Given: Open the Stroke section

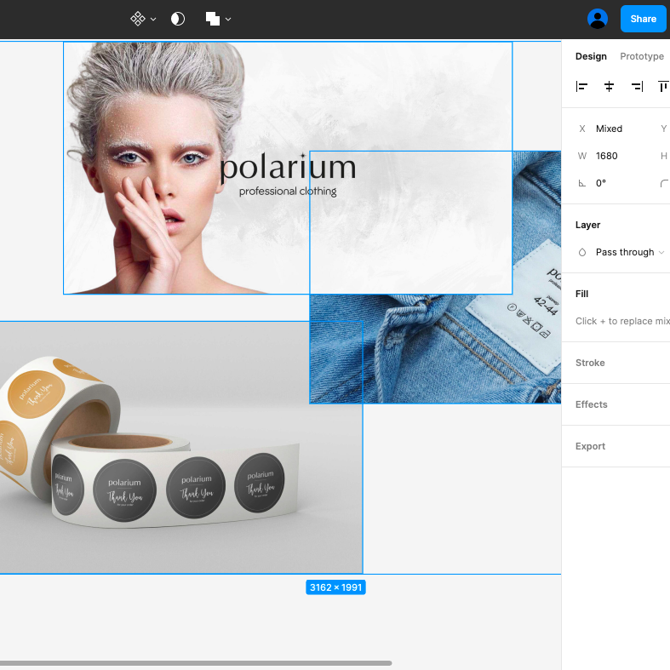Looking at the screenshot, I should tap(590, 363).
